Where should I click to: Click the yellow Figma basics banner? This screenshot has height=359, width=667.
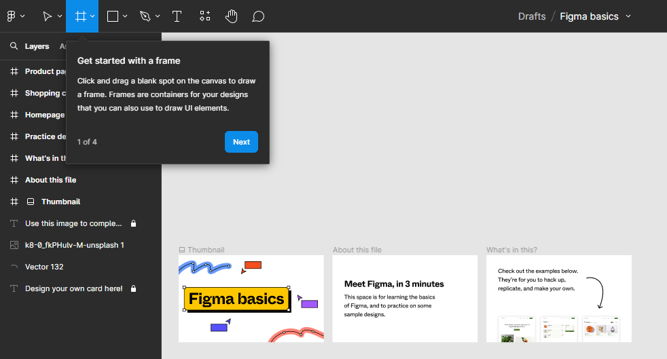point(236,299)
